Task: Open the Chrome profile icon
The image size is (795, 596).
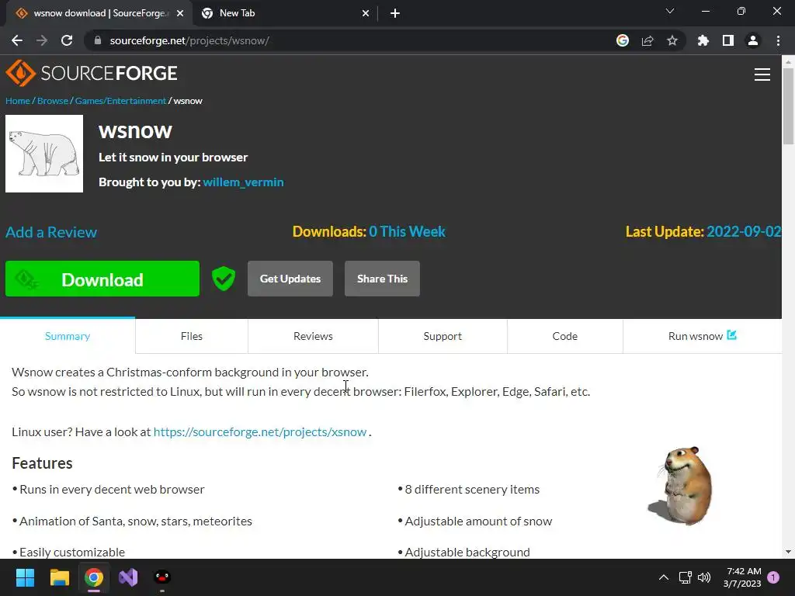Action: [753, 40]
